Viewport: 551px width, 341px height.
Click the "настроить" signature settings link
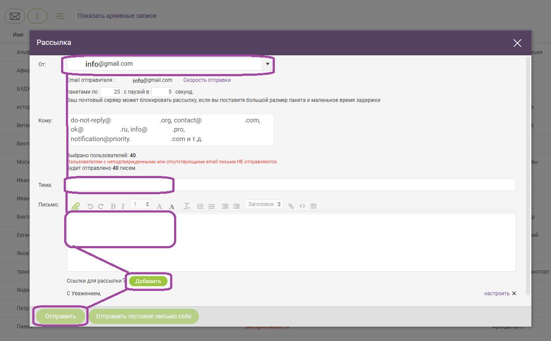pos(496,294)
